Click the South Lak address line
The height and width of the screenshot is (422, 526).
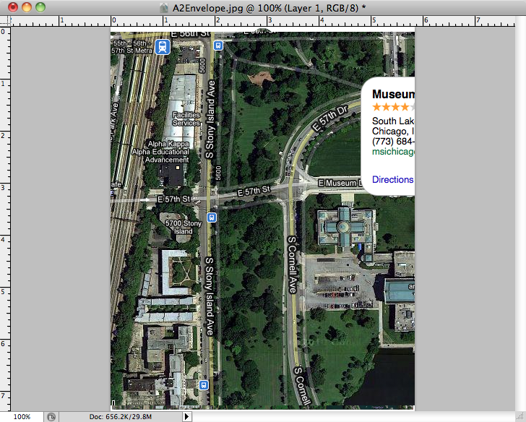click(393, 121)
